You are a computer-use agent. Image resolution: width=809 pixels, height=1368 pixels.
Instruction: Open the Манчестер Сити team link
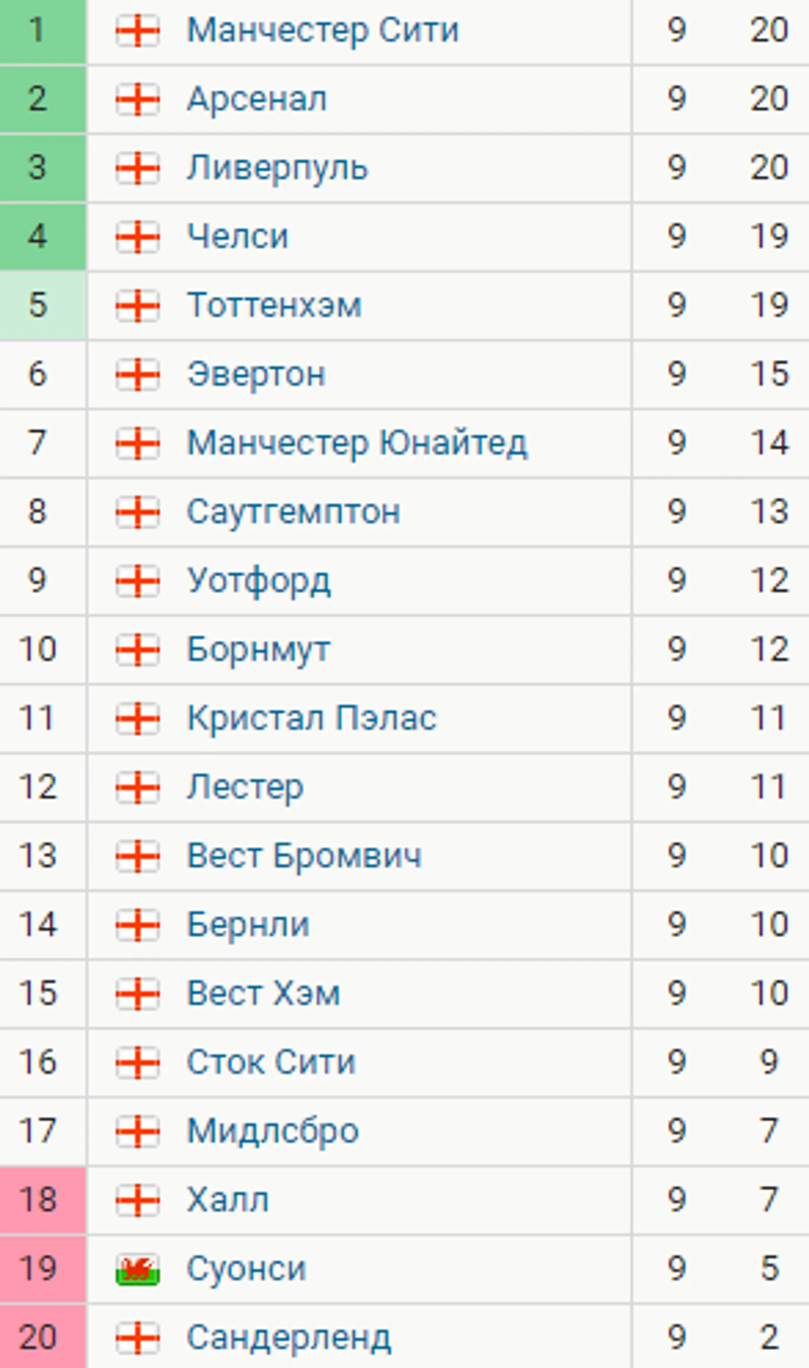tap(323, 30)
